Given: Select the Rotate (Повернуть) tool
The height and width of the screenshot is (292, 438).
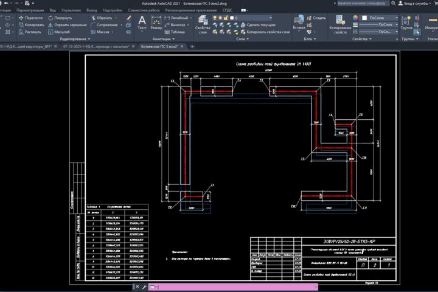Looking at the screenshot, I should tap(60, 18).
